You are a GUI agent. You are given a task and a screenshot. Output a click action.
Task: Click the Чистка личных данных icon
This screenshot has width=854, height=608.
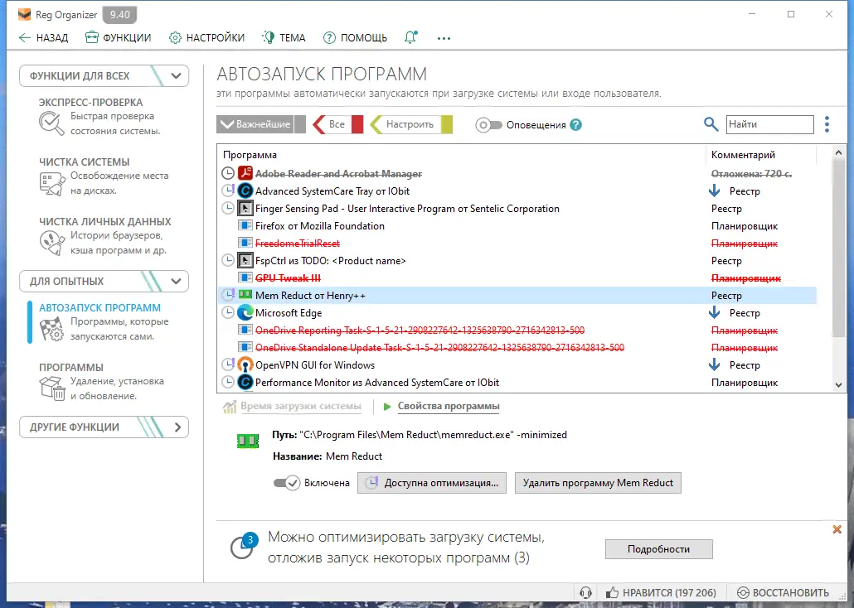tap(51, 243)
